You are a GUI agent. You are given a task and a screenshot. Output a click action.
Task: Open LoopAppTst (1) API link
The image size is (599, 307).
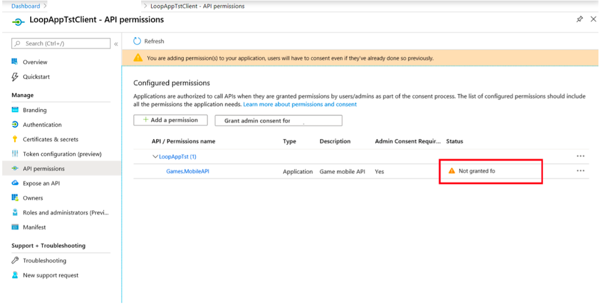click(178, 157)
